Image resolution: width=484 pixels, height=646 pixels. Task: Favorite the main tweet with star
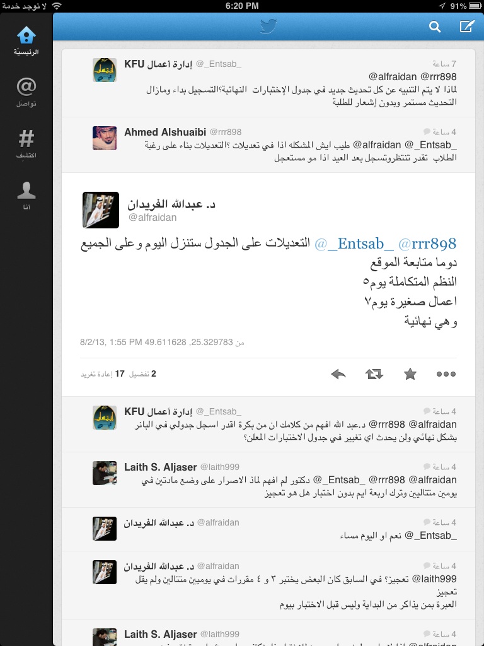(x=410, y=374)
